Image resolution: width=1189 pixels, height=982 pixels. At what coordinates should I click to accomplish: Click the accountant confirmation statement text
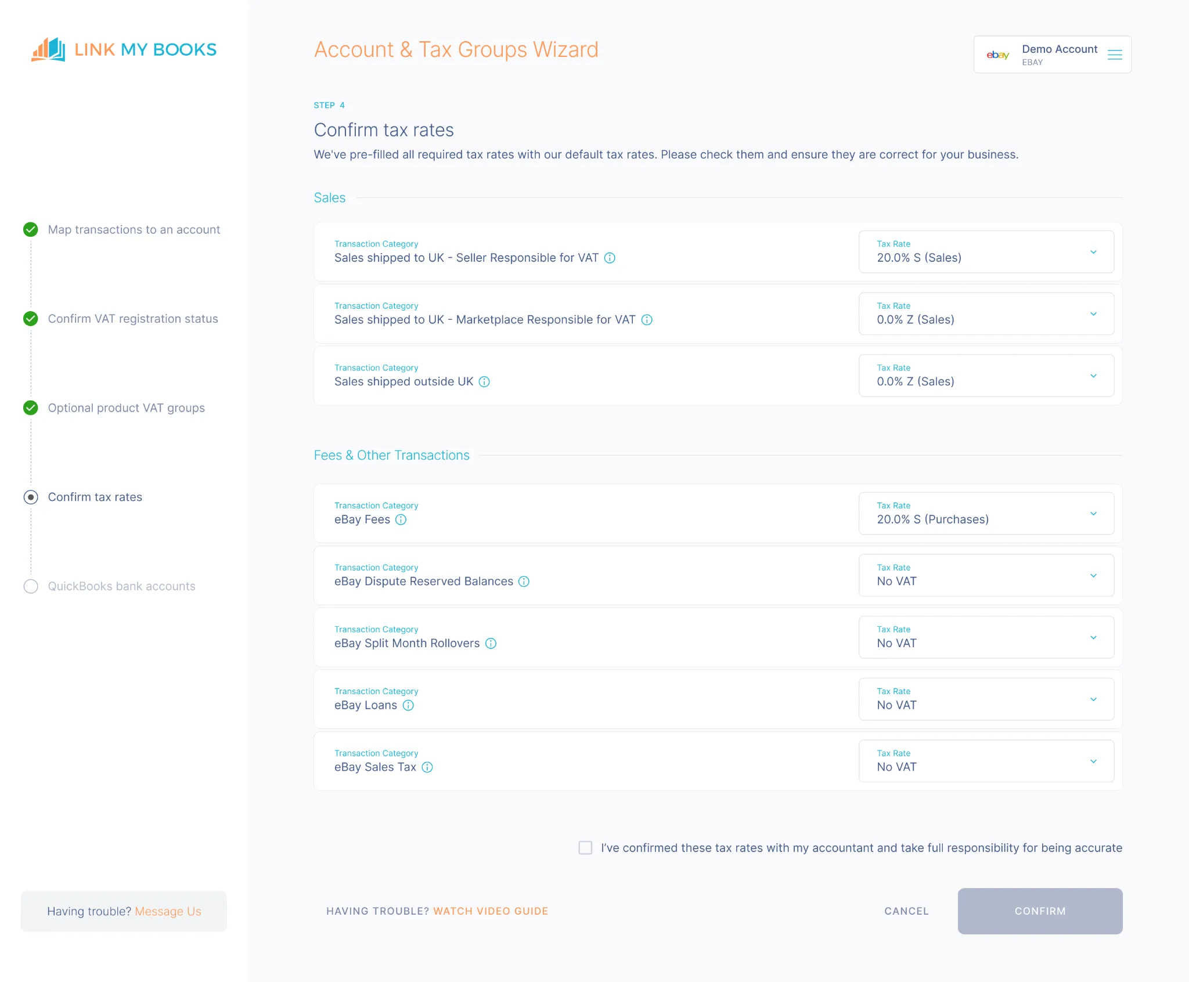point(862,847)
